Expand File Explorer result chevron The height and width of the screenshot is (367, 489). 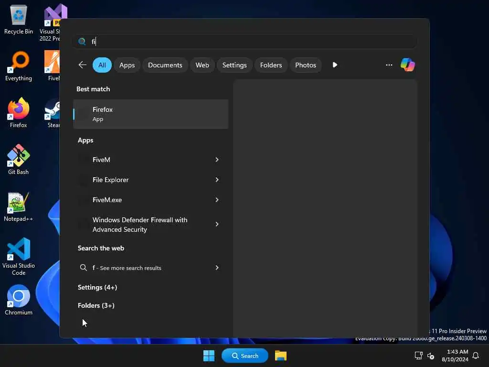[x=217, y=180]
